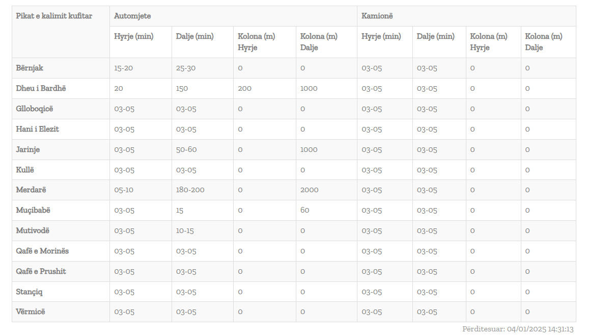The width and height of the screenshot is (614, 336).
Task: Select the Merdarë crossing name
Action: coord(31,190)
